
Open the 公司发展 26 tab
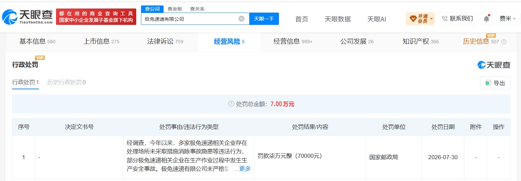point(357,42)
